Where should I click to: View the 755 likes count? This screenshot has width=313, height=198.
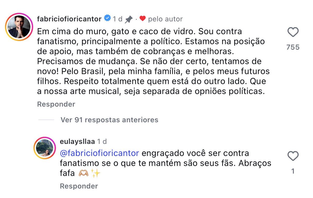pos(293,47)
